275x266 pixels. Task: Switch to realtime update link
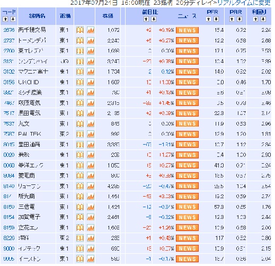tap(244, 3)
